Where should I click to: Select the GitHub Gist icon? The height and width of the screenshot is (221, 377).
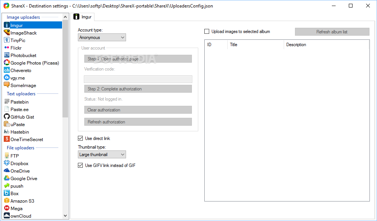7,116
